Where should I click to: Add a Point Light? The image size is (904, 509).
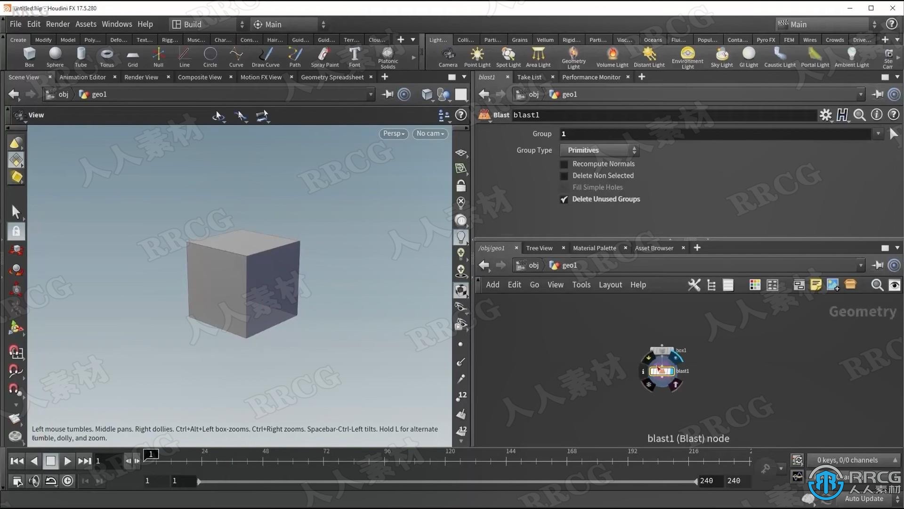coord(477,57)
